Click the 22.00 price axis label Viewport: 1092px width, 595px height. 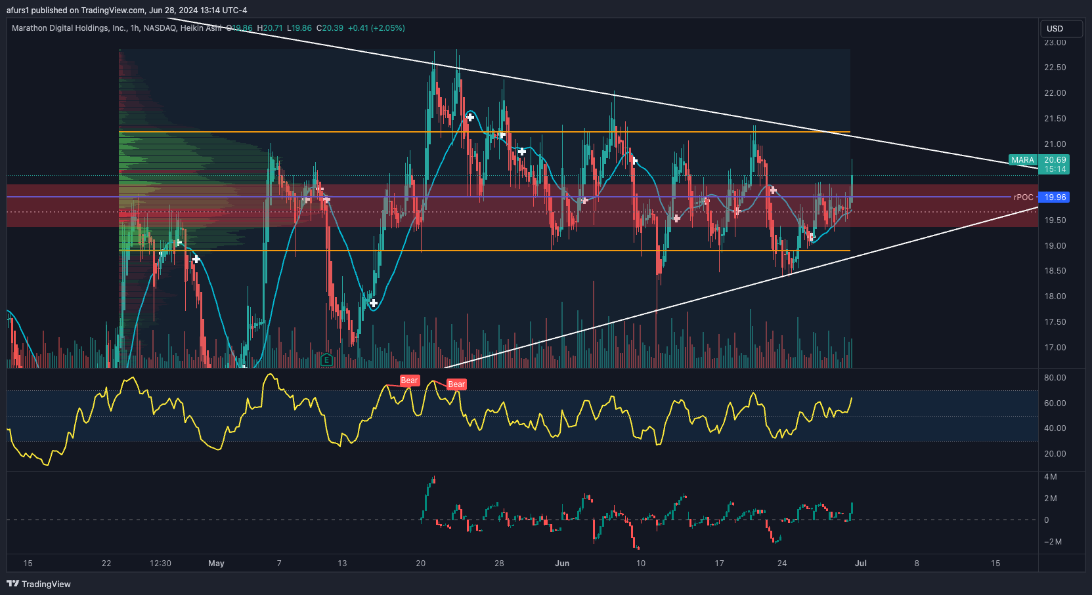1055,93
